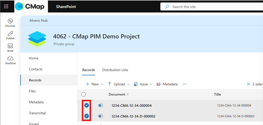Open Discover in the app bar

10,23
